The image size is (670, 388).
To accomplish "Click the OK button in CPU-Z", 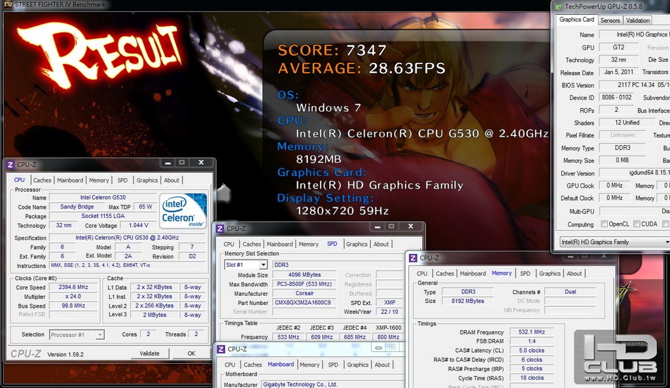I will click(191, 353).
